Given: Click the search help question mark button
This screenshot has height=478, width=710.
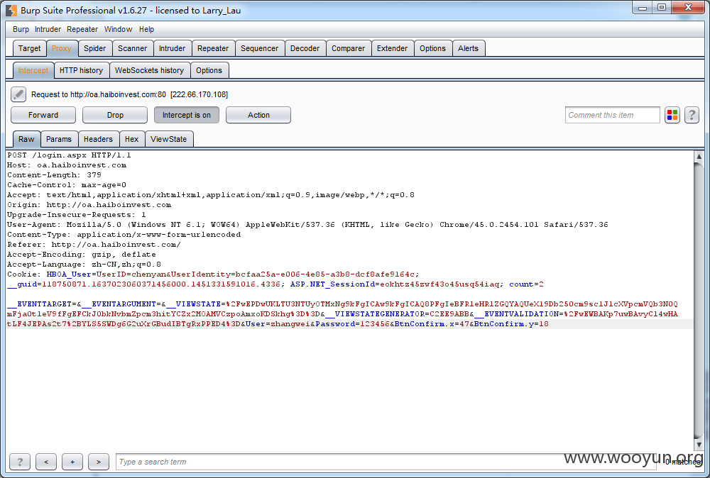Looking at the screenshot, I should pos(20,462).
